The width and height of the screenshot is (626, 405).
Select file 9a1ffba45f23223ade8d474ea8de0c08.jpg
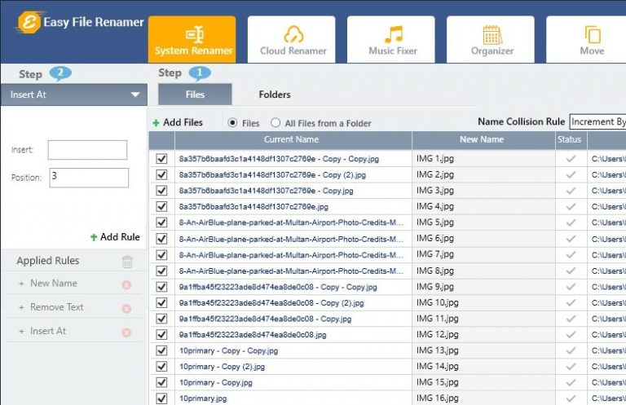tap(253, 335)
